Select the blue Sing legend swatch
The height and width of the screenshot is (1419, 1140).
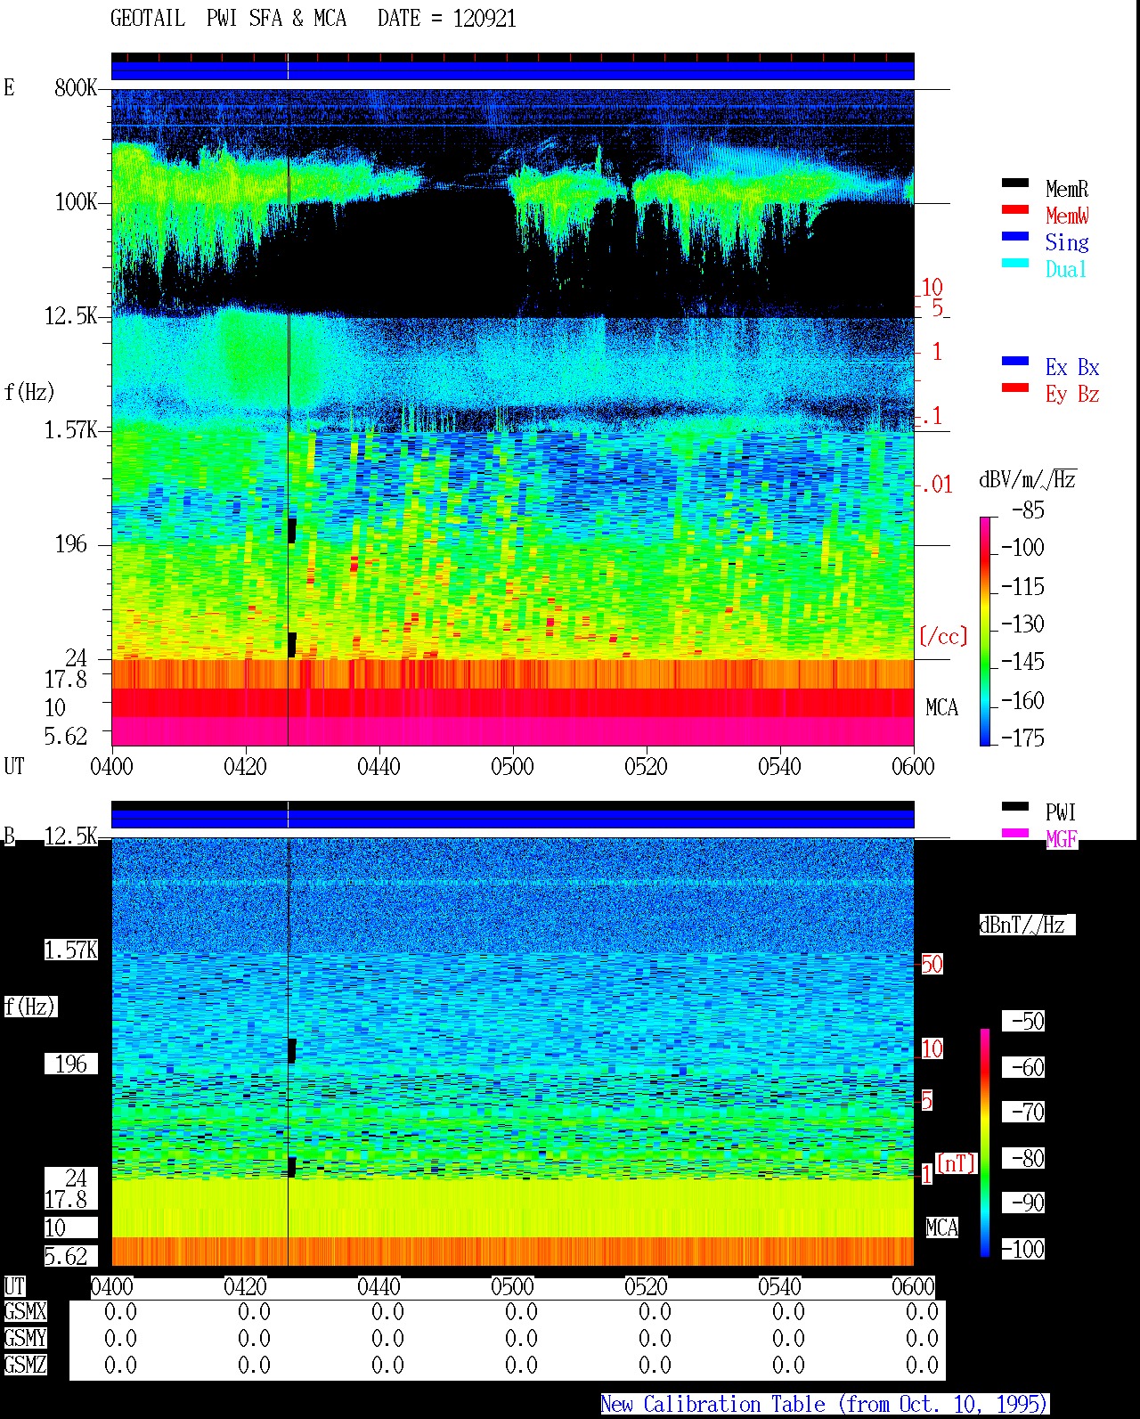(x=1015, y=236)
